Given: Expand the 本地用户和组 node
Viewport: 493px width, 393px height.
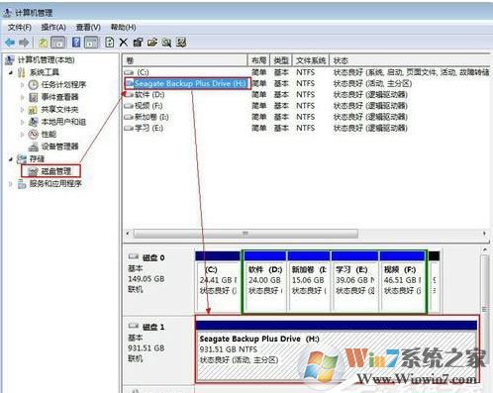Looking at the screenshot, I should coord(22,122).
